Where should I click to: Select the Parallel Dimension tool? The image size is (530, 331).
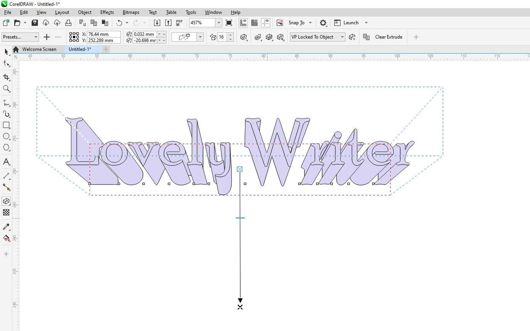coord(6,176)
